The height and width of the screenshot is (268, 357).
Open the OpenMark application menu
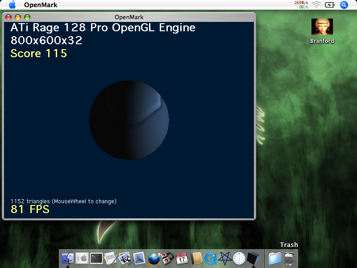[41, 5]
